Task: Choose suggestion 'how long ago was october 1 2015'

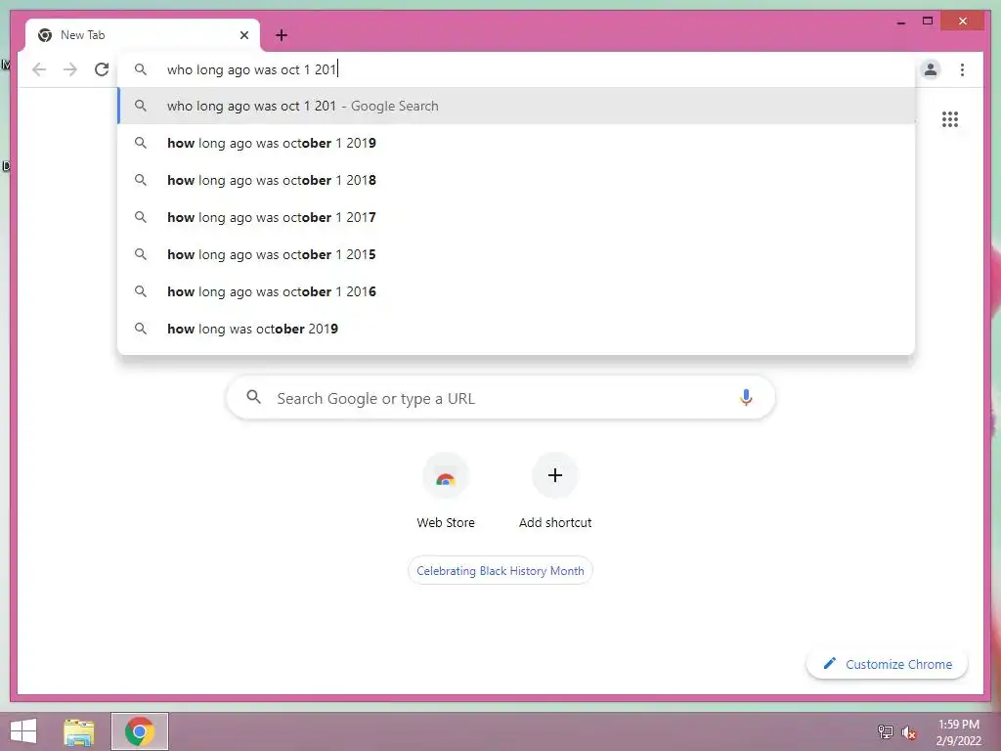Action: (516, 254)
